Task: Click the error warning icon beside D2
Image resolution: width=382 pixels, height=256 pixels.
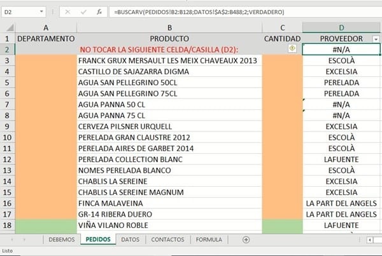Action: (292, 48)
